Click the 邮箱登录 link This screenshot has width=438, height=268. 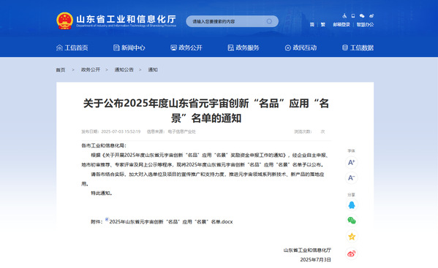click(x=341, y=25)
